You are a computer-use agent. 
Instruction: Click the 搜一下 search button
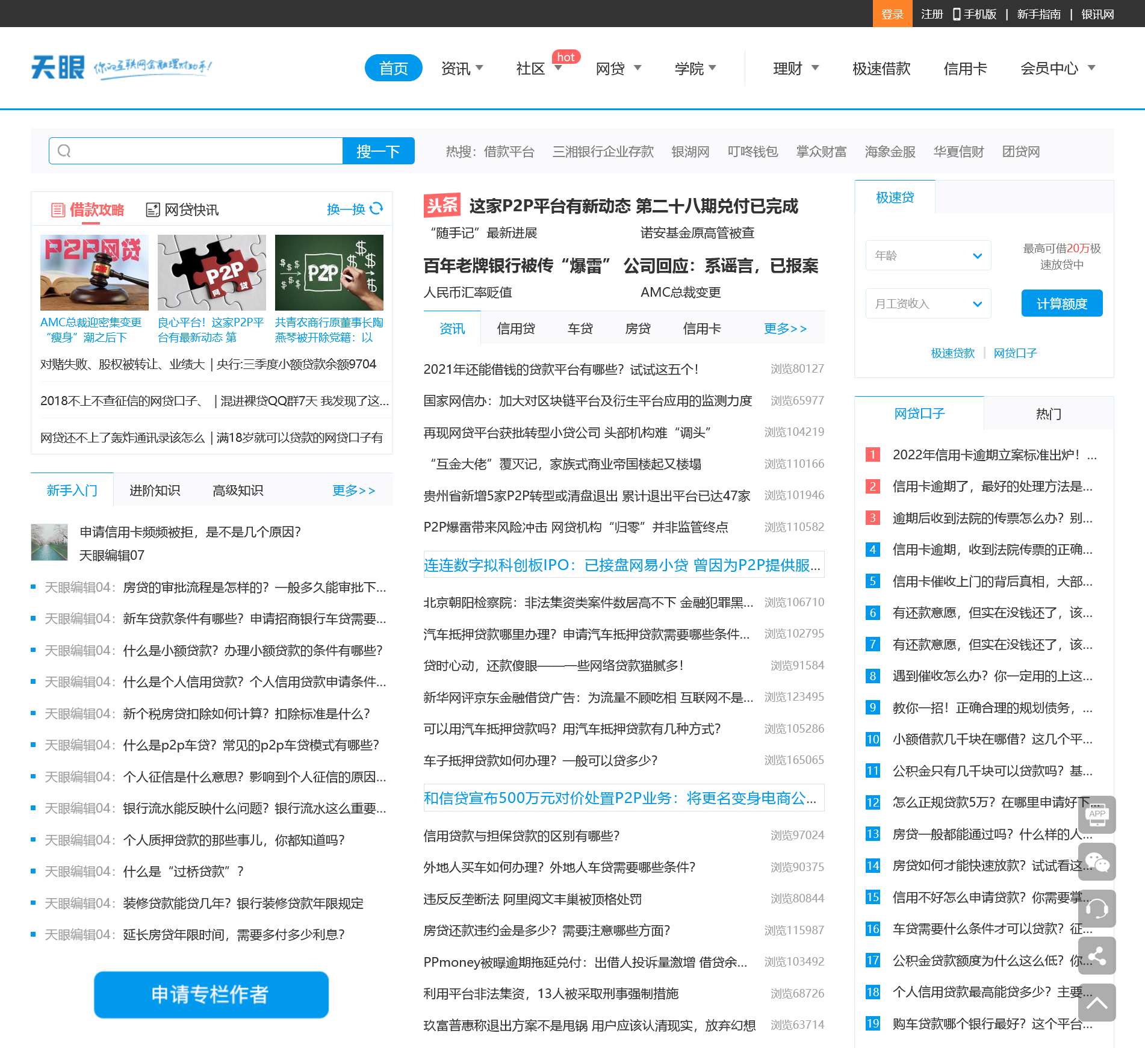pyautogui.click(x=378, y=151)
